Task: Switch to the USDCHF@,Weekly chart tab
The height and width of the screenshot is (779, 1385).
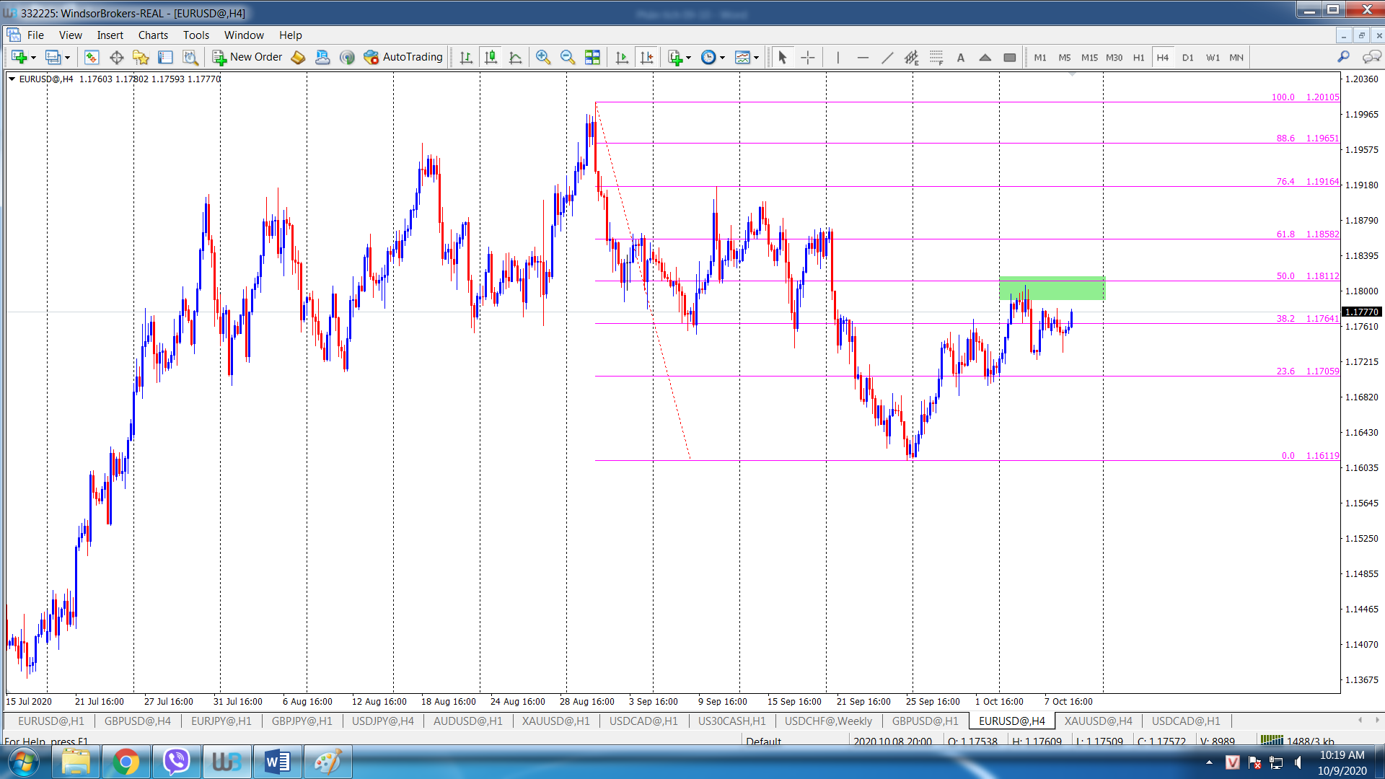Action: [828, 721]
